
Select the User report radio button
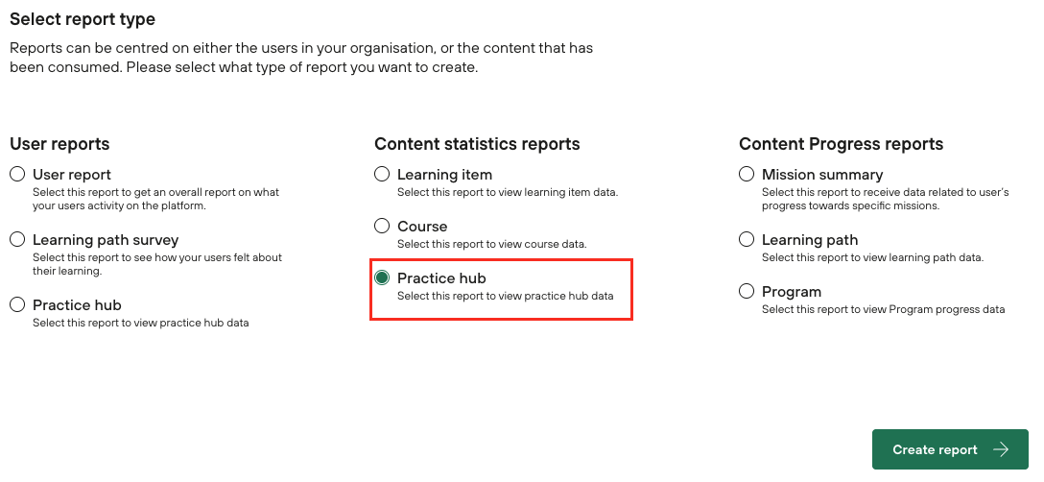(17, 175)
